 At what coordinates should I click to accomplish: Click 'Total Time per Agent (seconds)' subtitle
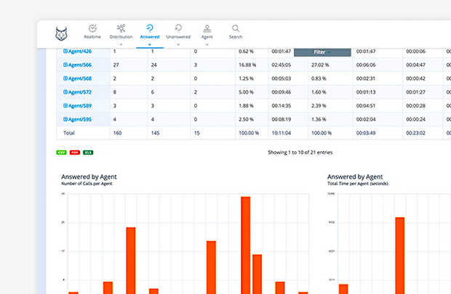(357, 184)
